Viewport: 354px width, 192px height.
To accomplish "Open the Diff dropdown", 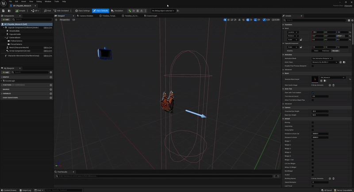I will coord(35,11).
